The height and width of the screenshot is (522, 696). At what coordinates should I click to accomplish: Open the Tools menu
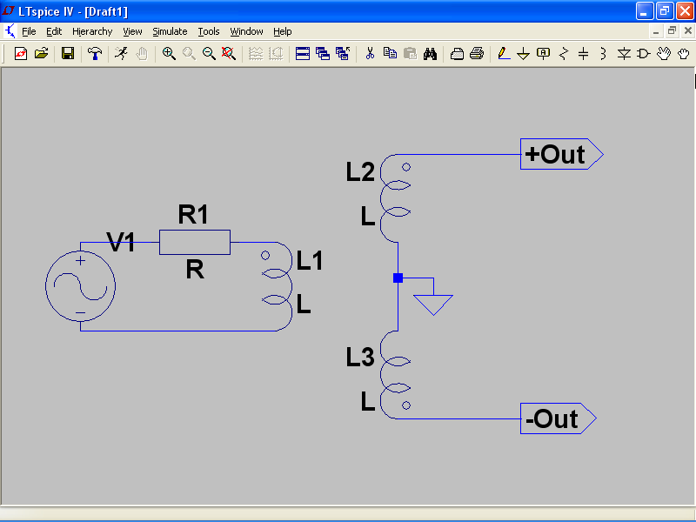click(209, 31)
